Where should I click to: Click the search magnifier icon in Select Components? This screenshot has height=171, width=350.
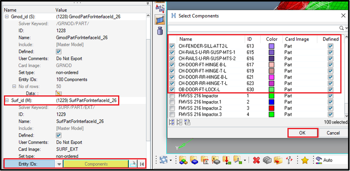pyautogui.click(x=342, y=28)
